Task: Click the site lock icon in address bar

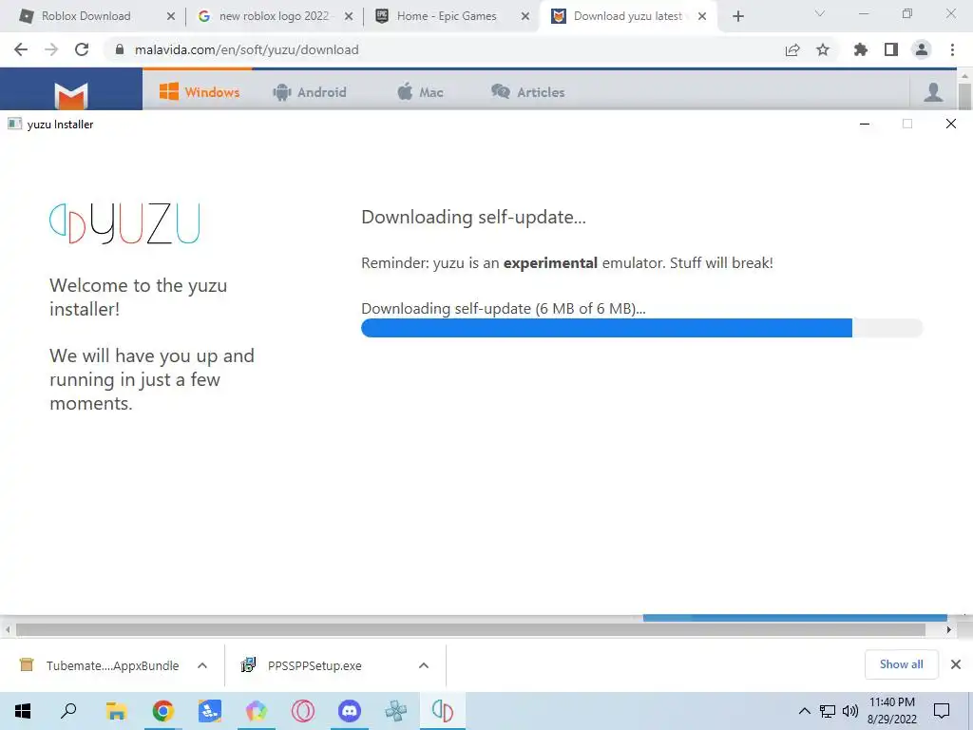Action: tap(120, 49)
